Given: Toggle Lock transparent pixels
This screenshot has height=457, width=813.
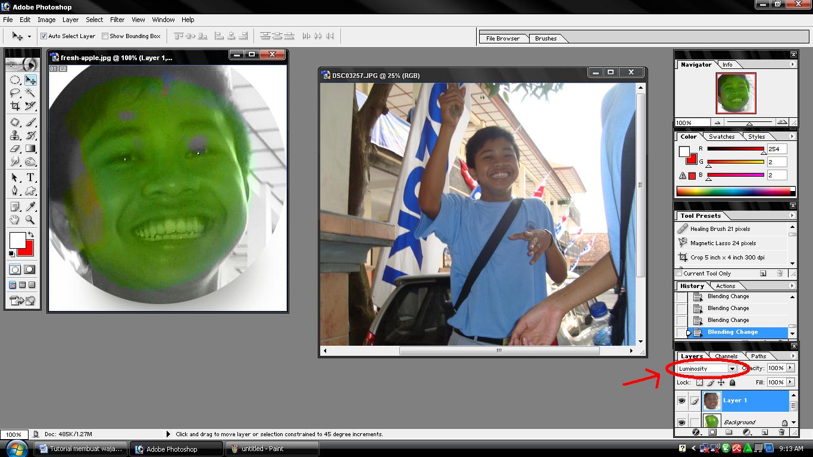Looking at the screenshot, I should 699,383.
